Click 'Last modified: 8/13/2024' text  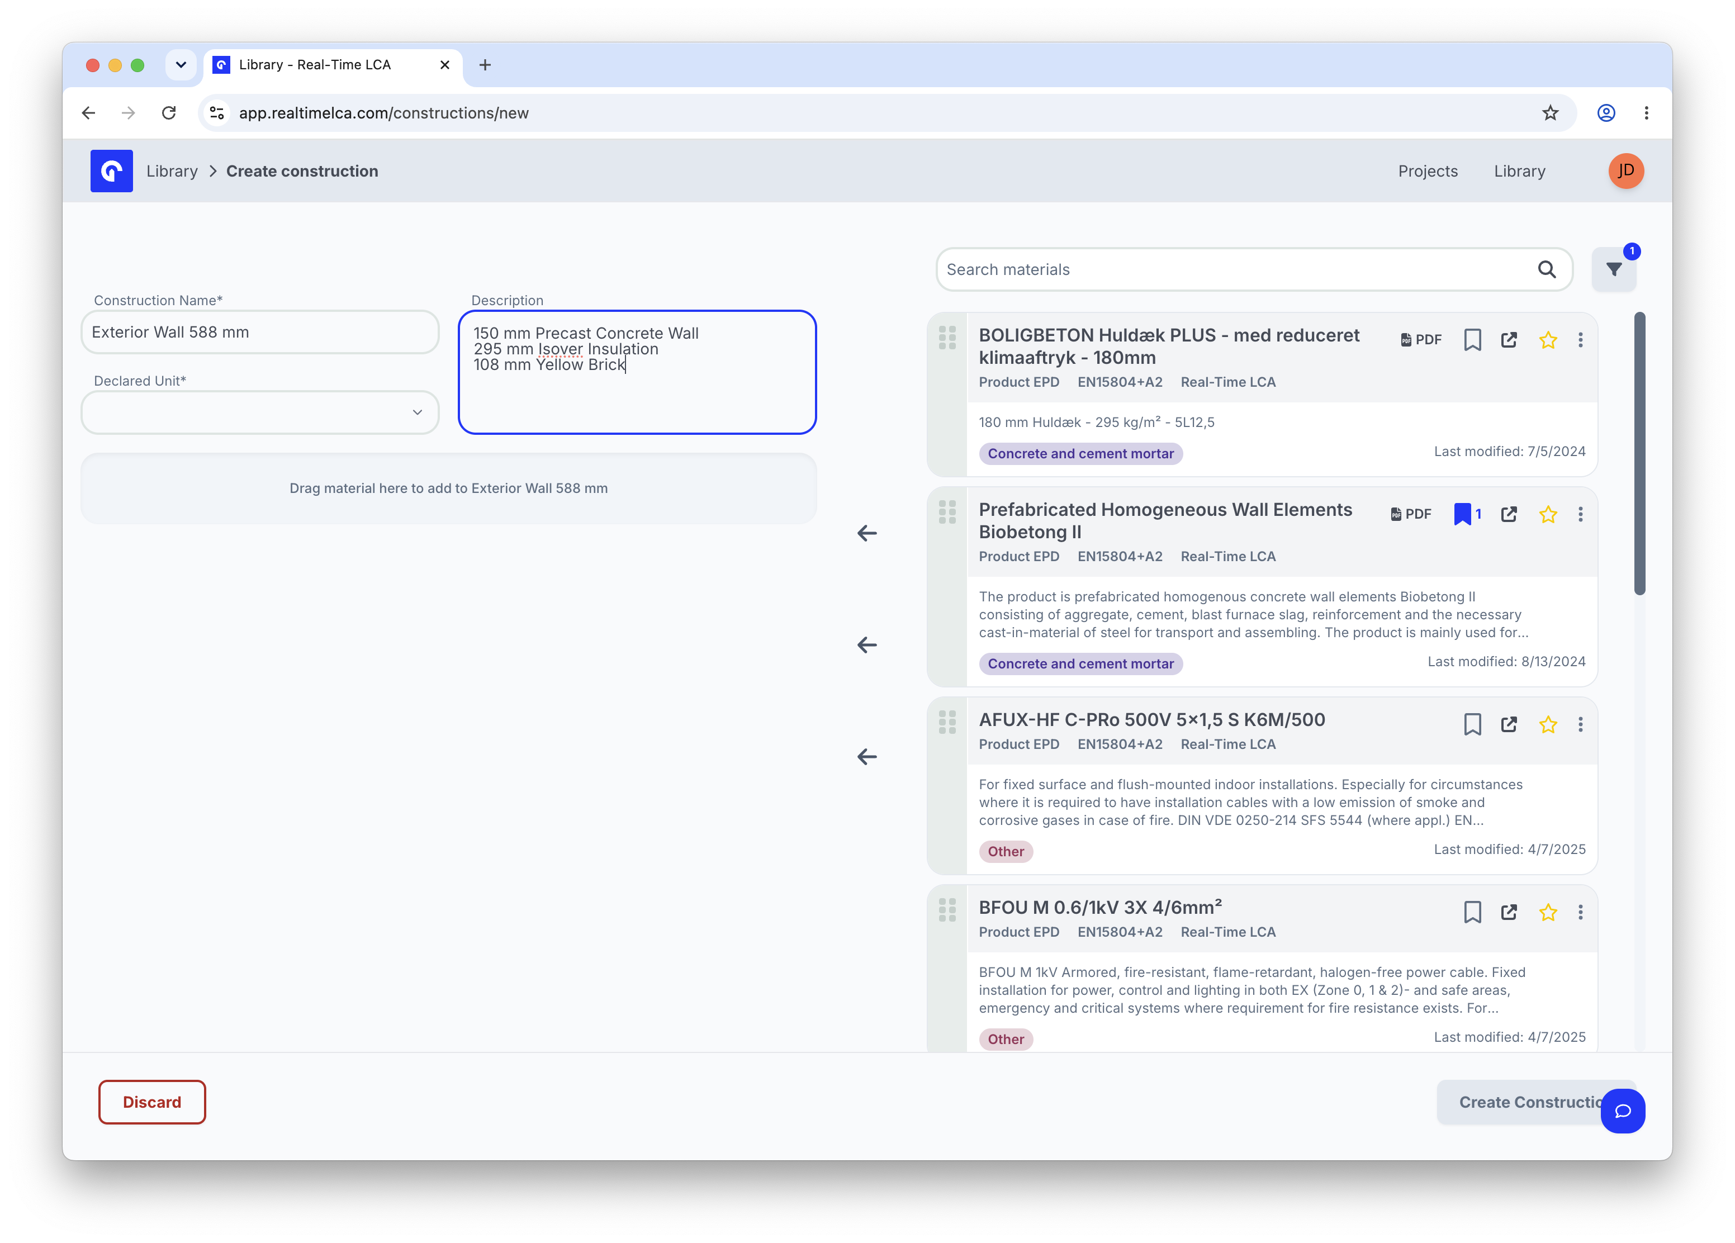(1506, 662)
